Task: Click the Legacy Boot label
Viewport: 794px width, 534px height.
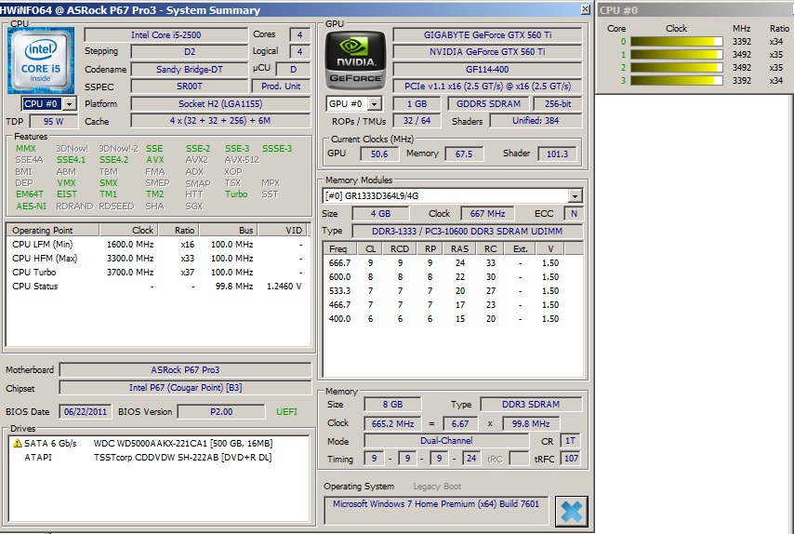Action: pyautogui.click(x=437, y=487)
